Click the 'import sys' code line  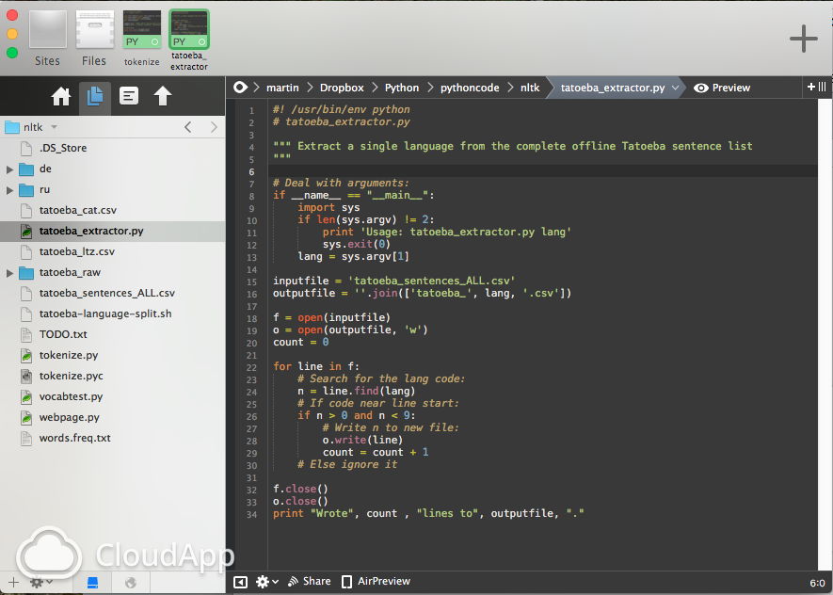[x=328, y=208]
